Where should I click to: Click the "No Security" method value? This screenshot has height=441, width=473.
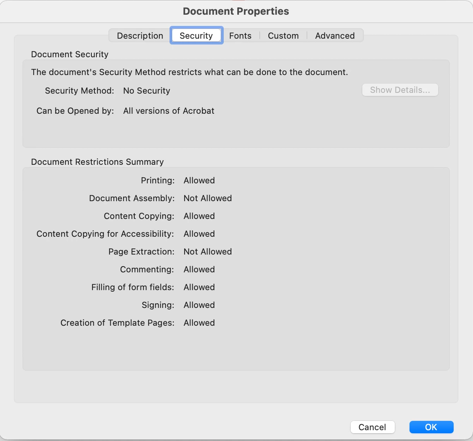click(x=147, y=91)
